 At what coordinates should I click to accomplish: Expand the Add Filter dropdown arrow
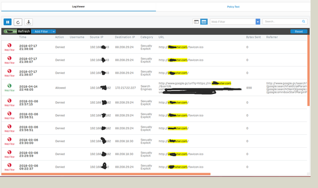point(54,31)
